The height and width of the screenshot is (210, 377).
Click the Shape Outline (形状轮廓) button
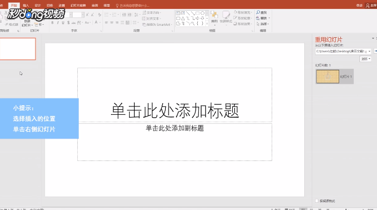(242, 18)
